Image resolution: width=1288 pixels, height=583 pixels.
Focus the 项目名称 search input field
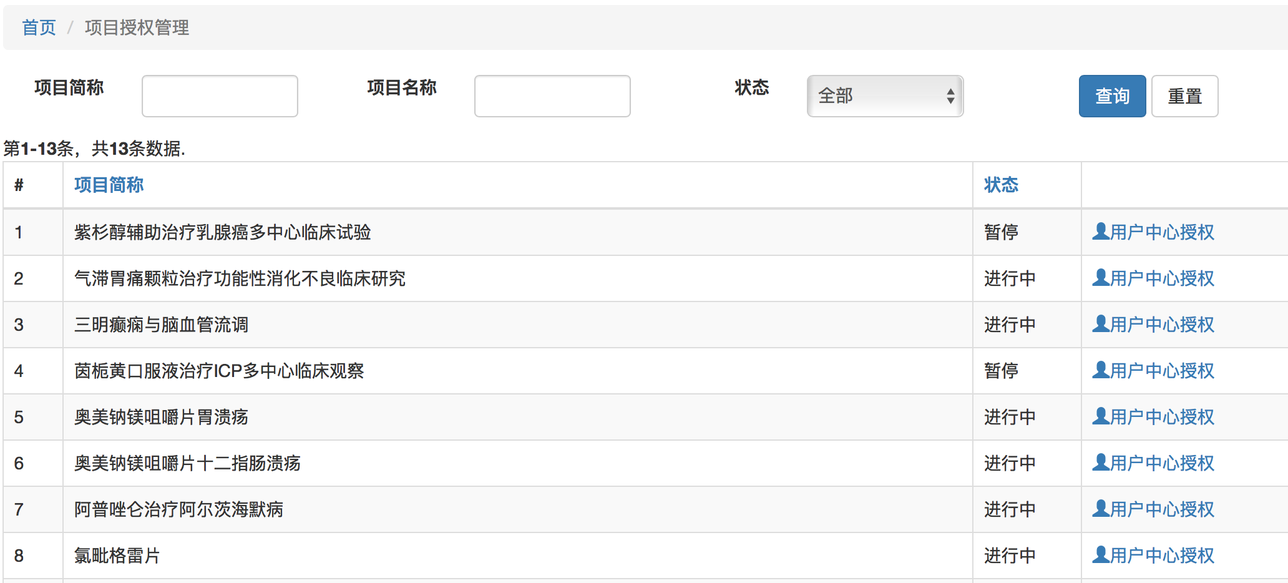point(552,96)
